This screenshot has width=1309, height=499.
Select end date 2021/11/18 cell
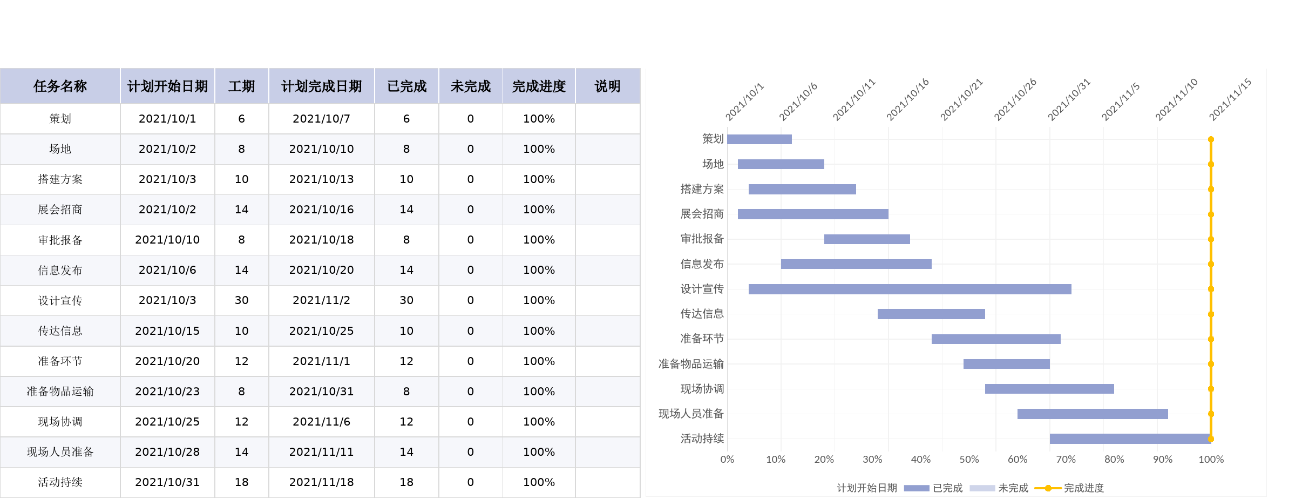coord(322,482)
